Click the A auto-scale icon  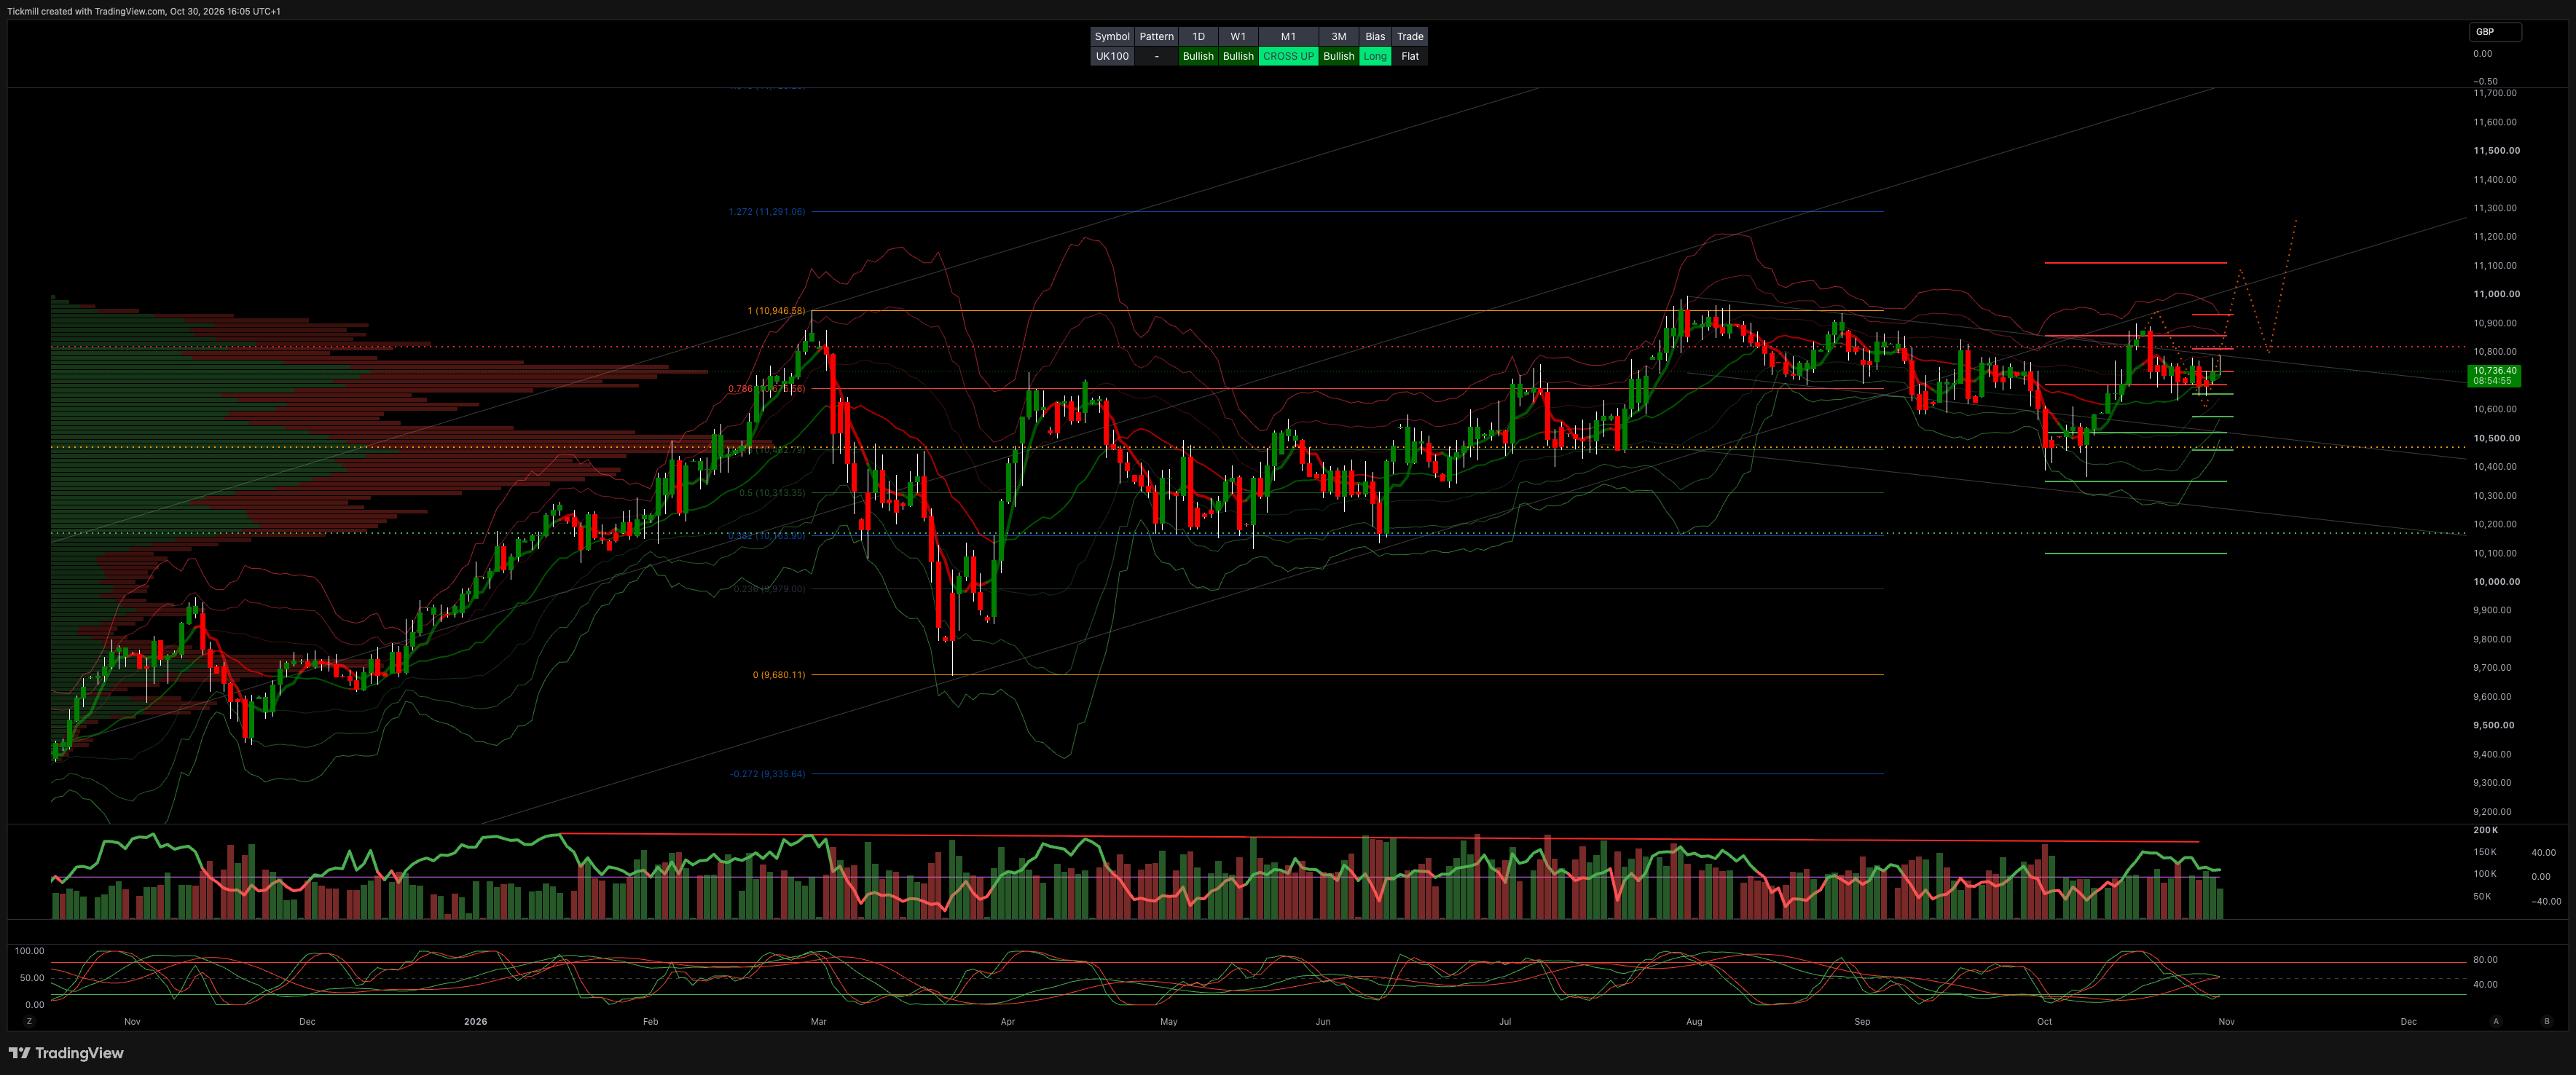click(x=2496, y=1021)
